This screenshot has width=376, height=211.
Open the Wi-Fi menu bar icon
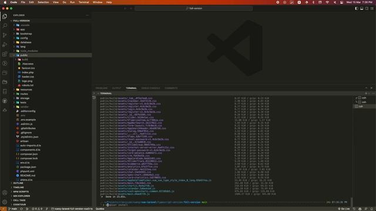327,2
